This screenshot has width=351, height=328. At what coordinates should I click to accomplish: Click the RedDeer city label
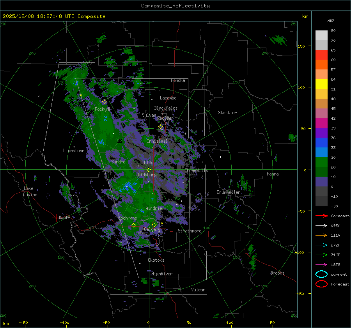click(x=165, y=118)
